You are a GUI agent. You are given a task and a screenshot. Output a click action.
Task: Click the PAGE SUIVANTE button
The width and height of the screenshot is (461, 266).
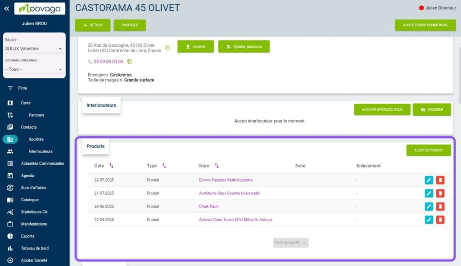click(x=290, y=243)
